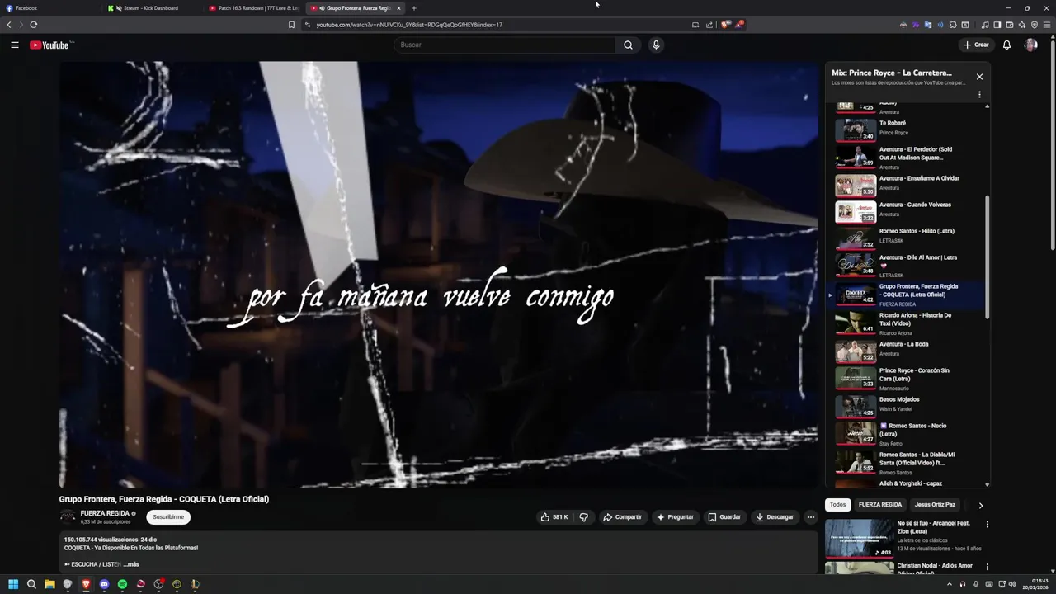Subscribe with the 'Suscribirme' button
Viewport: 1056px width, 594px height.
(x=168, y=517)
